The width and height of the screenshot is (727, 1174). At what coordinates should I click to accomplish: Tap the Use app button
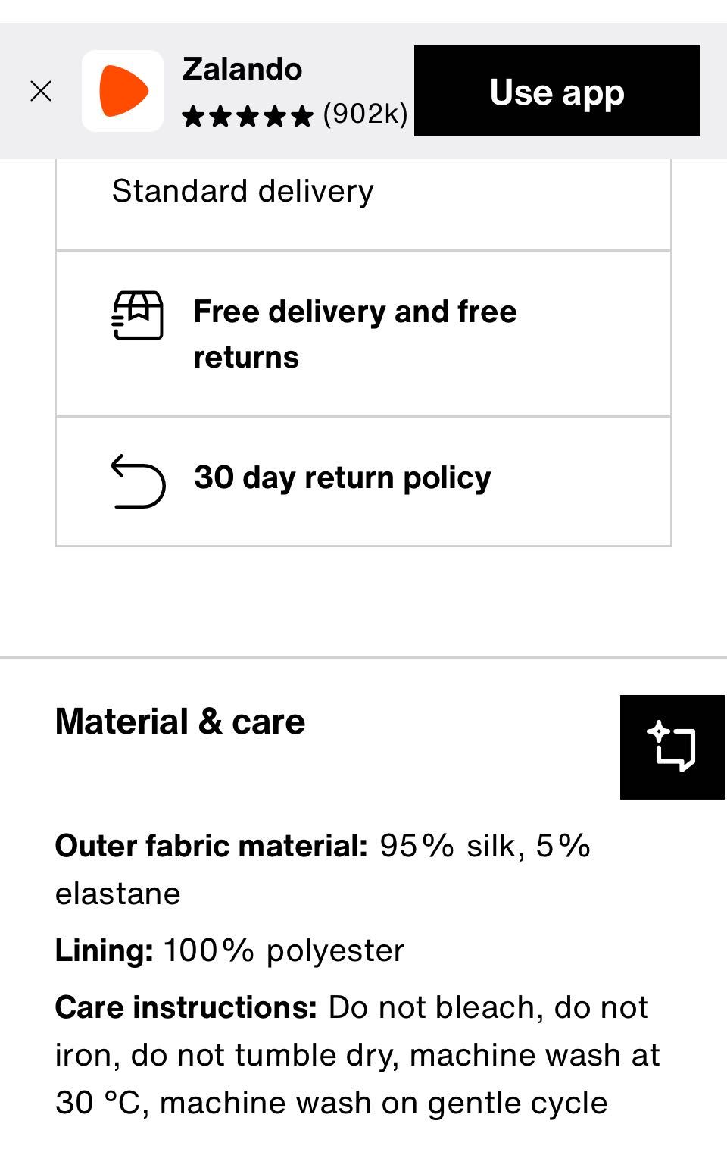pyautogui.click(x=557, y=91)
